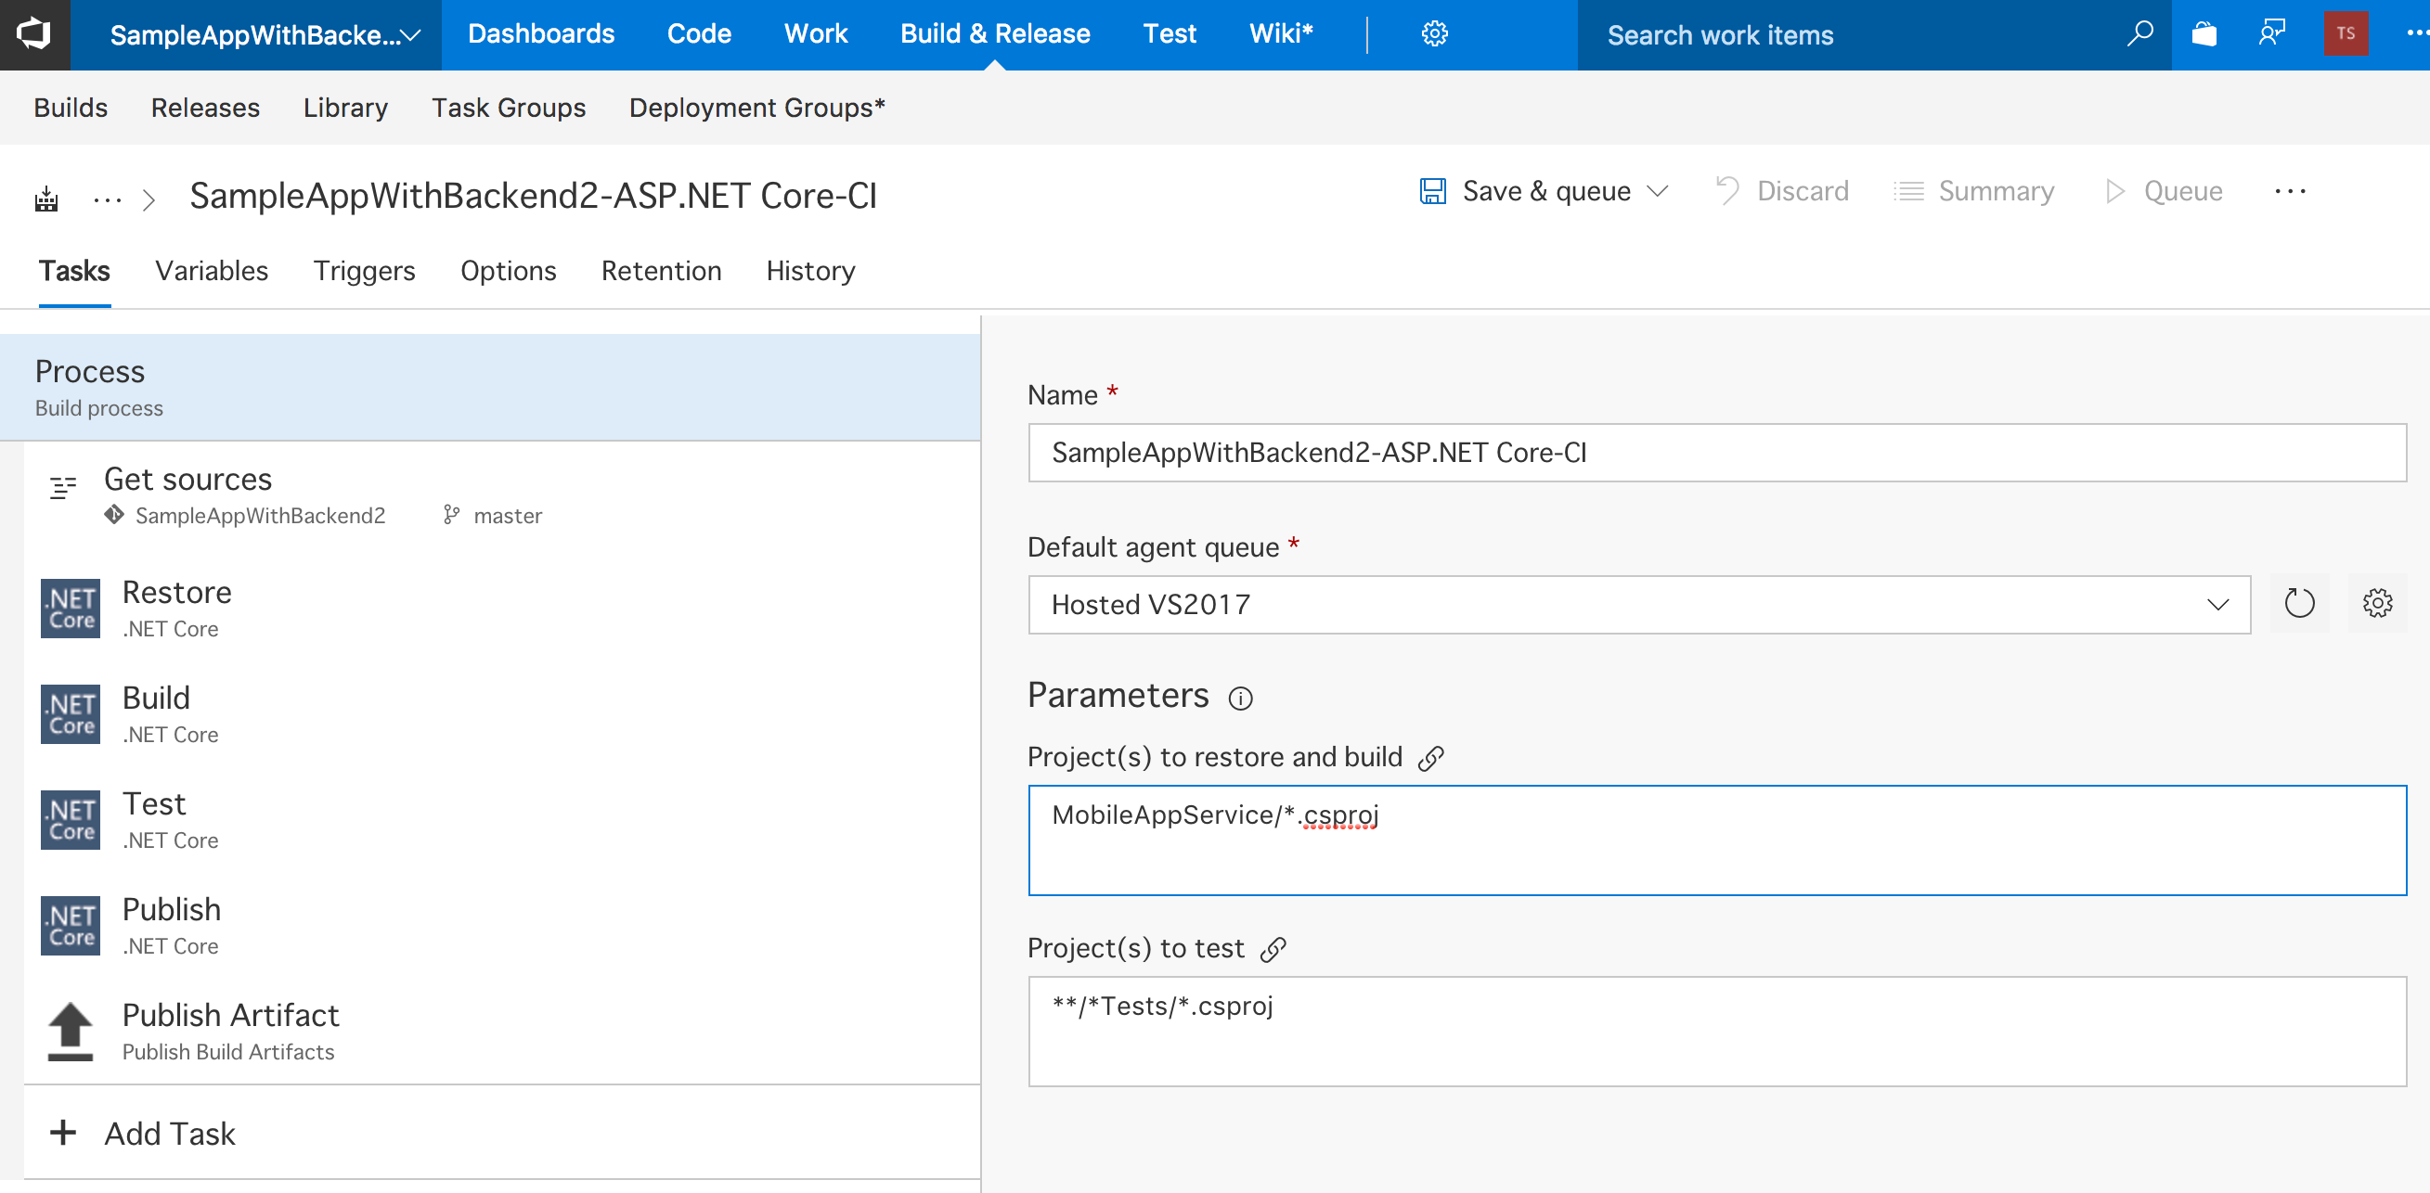Manage agent queues via gear icon

coord(2377,604)
